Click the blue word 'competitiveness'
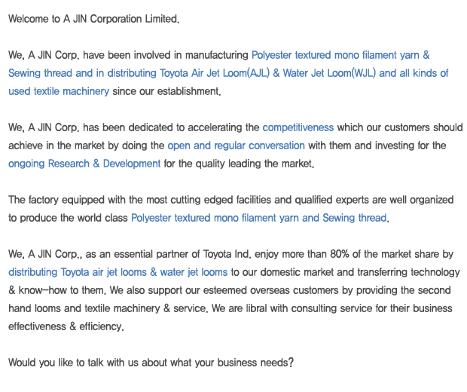 (298, 127)
